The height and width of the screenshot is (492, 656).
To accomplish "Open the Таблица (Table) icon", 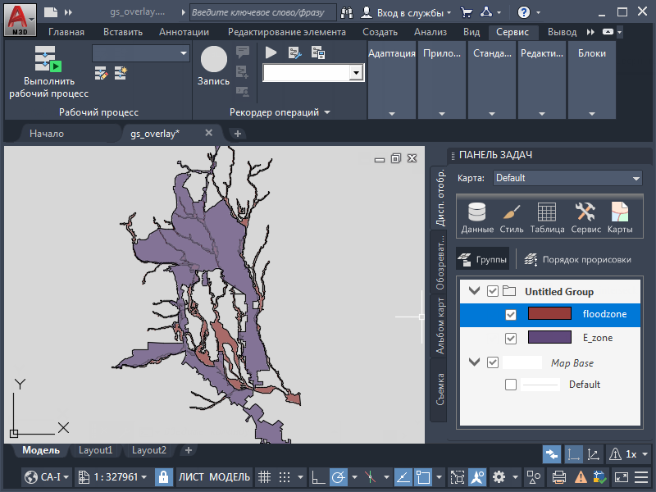I will 547,217.
